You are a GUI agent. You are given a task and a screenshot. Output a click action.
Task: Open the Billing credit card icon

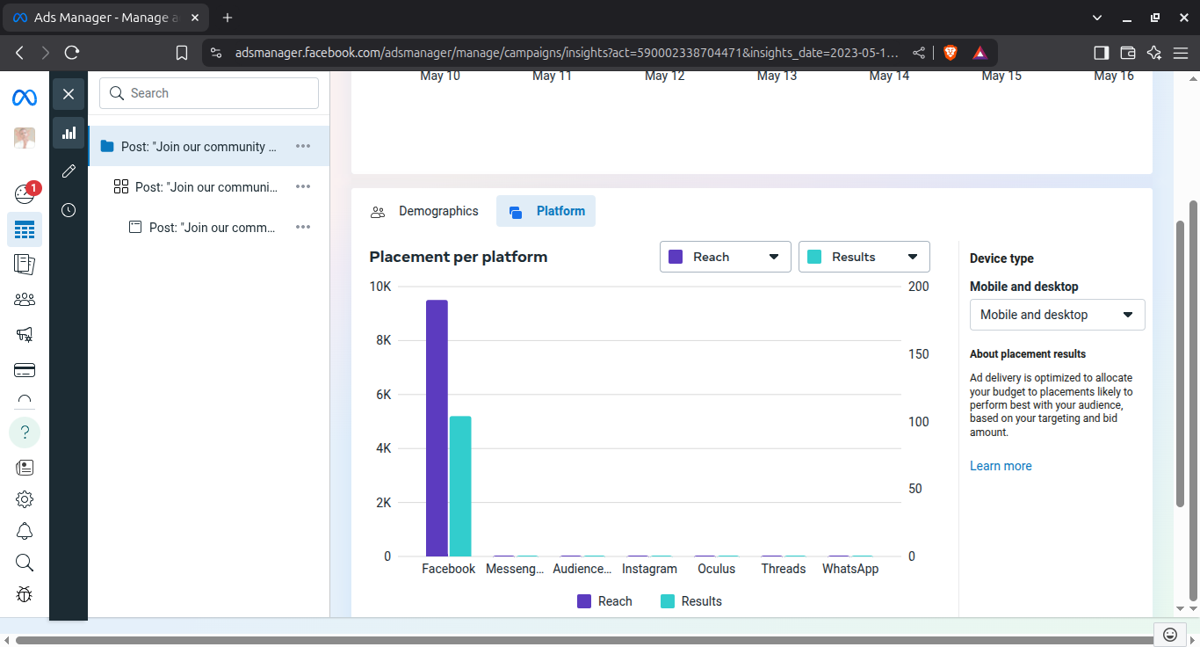pyautogui.click(x=25, y=370)
